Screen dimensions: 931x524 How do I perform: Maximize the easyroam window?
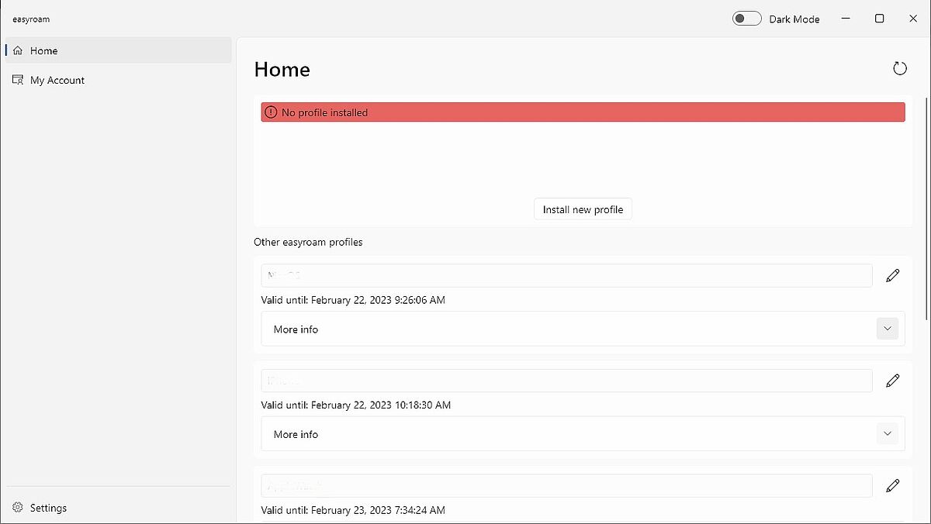879,19
